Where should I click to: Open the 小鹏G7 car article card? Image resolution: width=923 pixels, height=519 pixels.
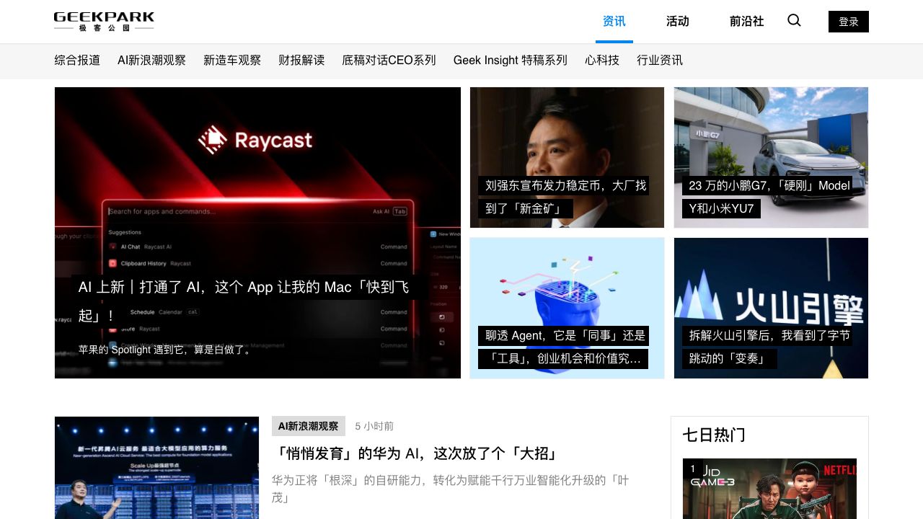click(x=771, y=158)
